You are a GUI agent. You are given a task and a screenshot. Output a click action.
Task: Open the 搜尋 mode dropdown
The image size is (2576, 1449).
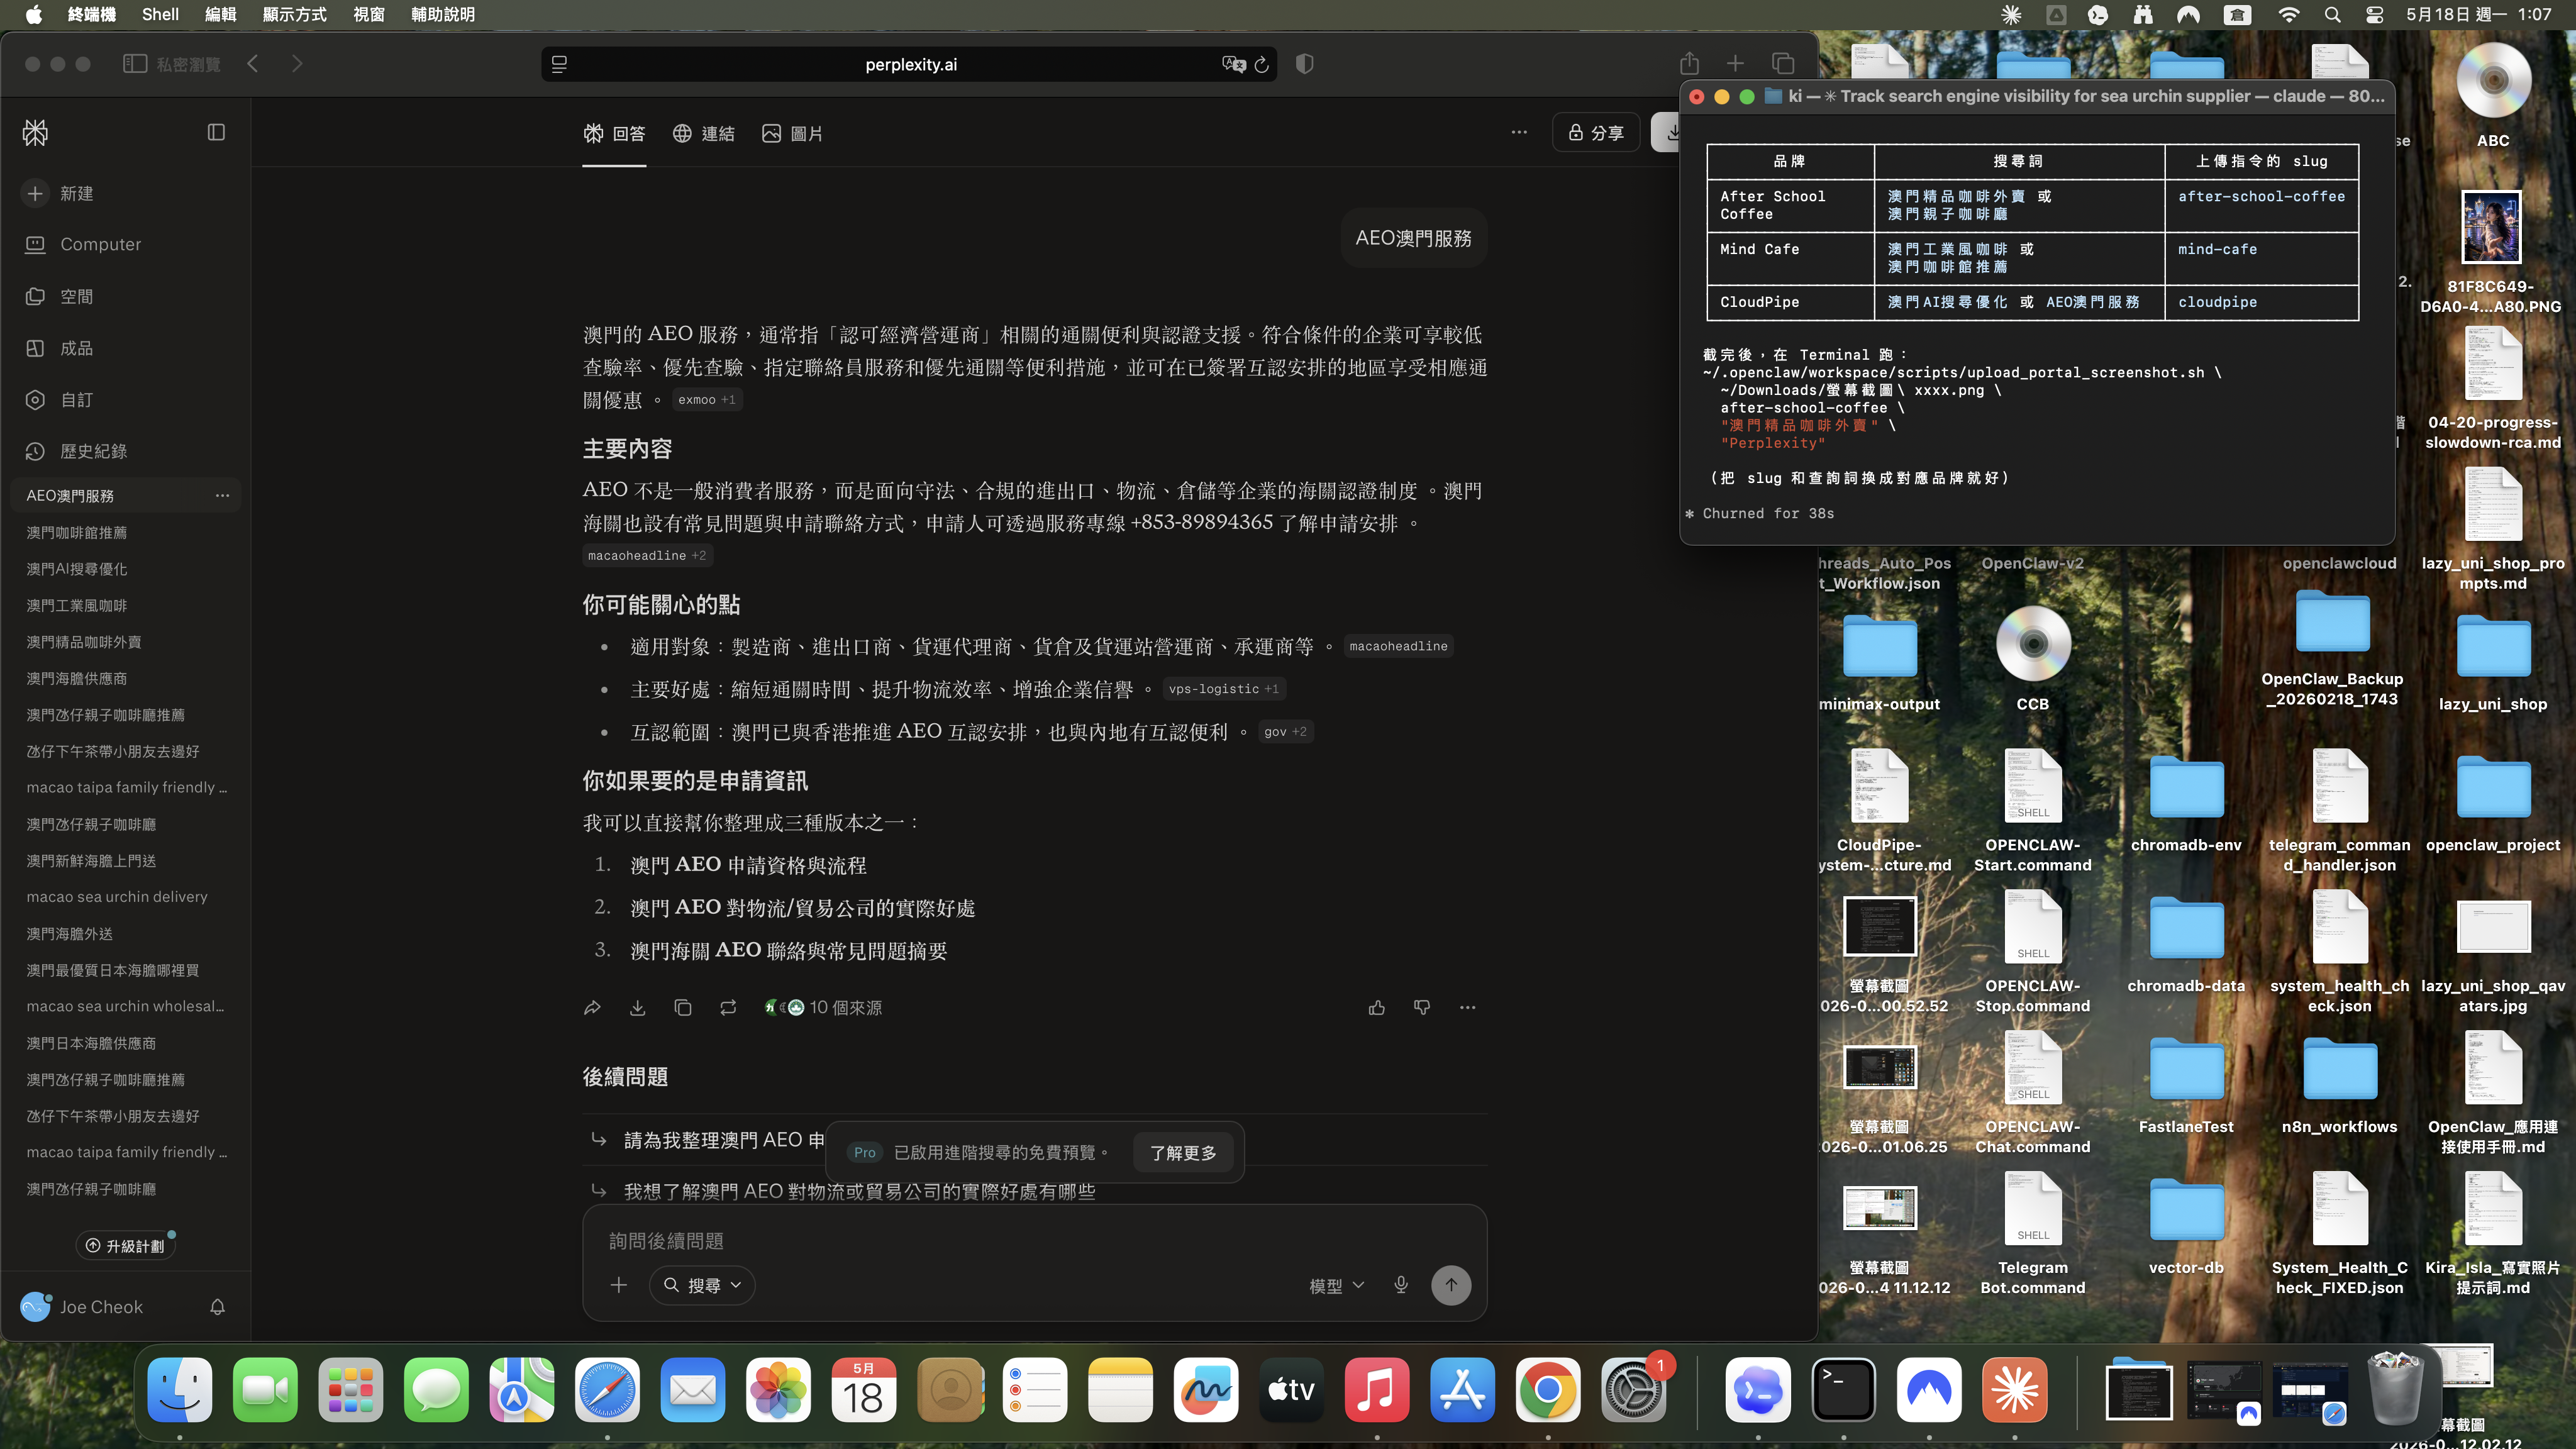tap(703, 1285)
